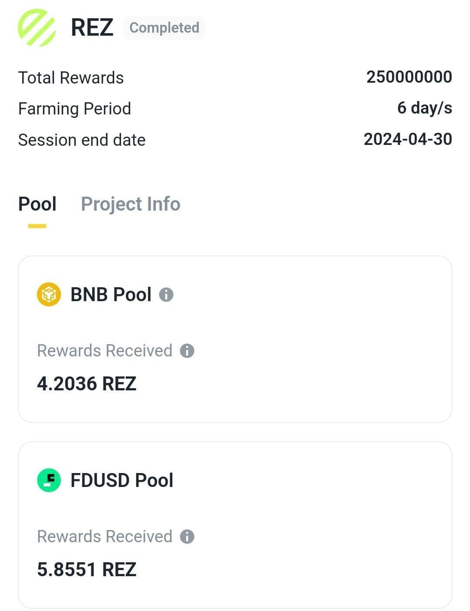Switch to the Pool tab

pos(37,204)
